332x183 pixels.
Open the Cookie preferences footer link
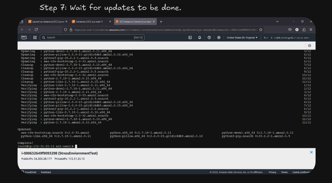(301, 172)
